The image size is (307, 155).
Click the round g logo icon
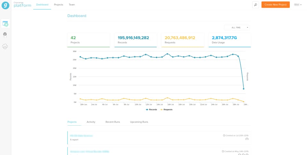pos(5,5)
